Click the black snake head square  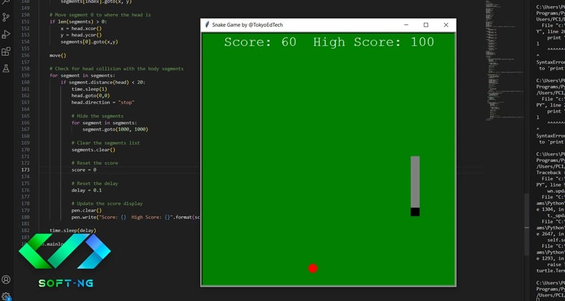(415, 212)
